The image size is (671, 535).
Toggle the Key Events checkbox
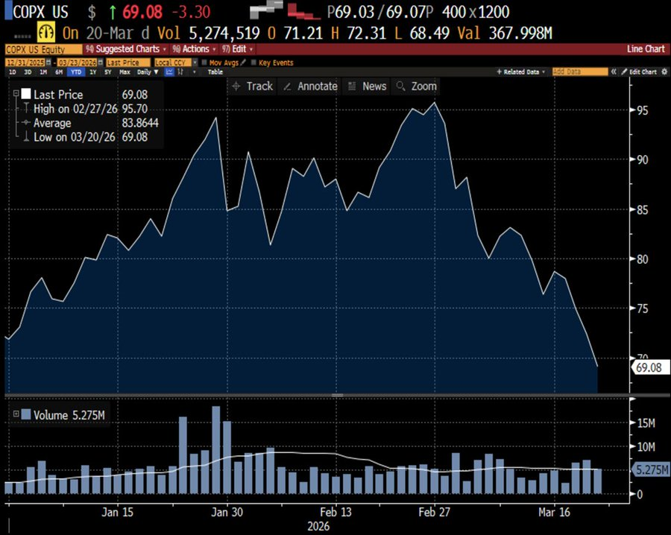(253, 63)
